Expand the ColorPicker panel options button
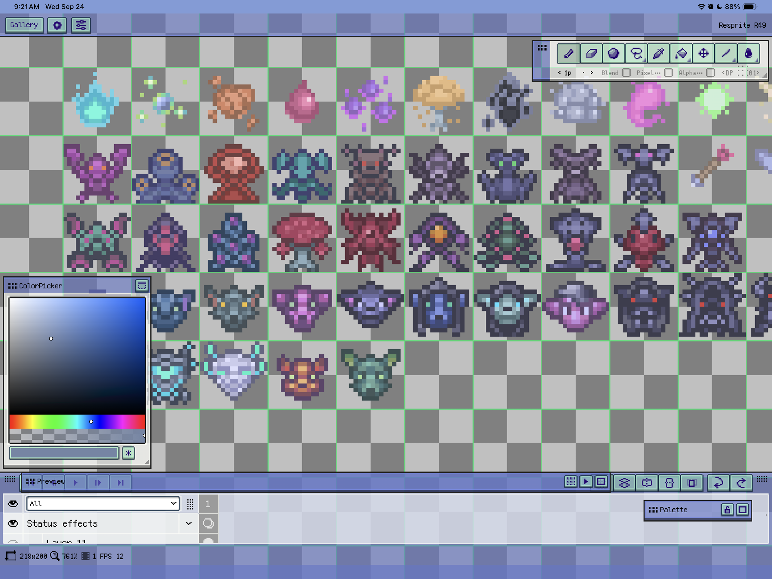This screenshot has width=772, height=579. (142, 286)
